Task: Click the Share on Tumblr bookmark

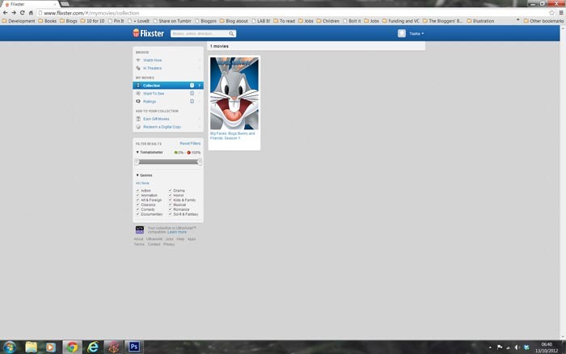Action: pyautogui.click(x=172, y=21)
